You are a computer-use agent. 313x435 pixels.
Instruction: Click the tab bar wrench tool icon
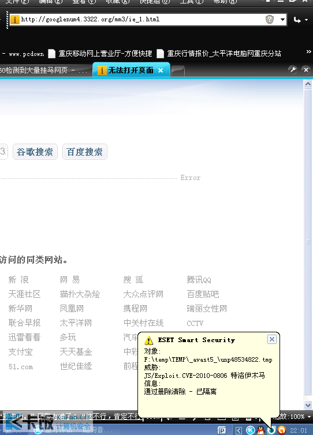[x=292, y=69]
